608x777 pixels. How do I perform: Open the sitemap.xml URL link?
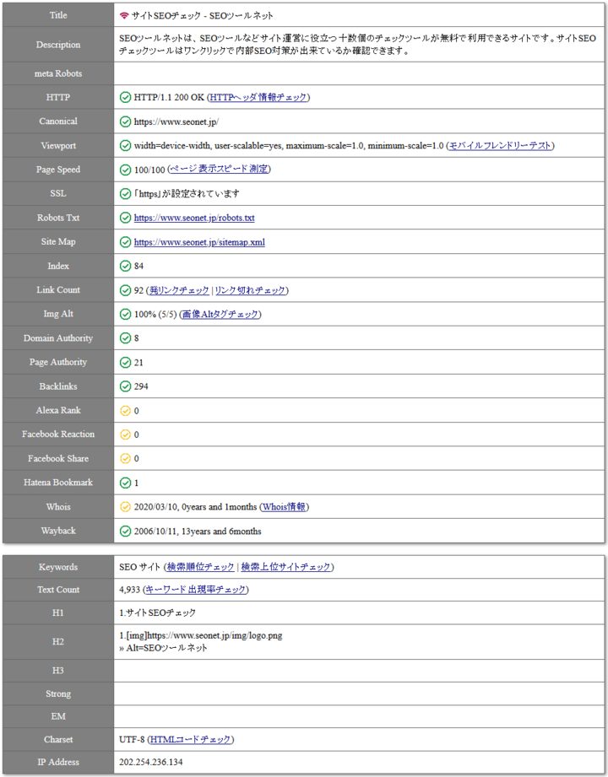pos(199,242)
